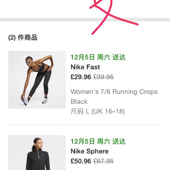Tap the grey section divider bar
Image resolution: width=170 pixels, height=170 pixels.
tap(85, 20)
